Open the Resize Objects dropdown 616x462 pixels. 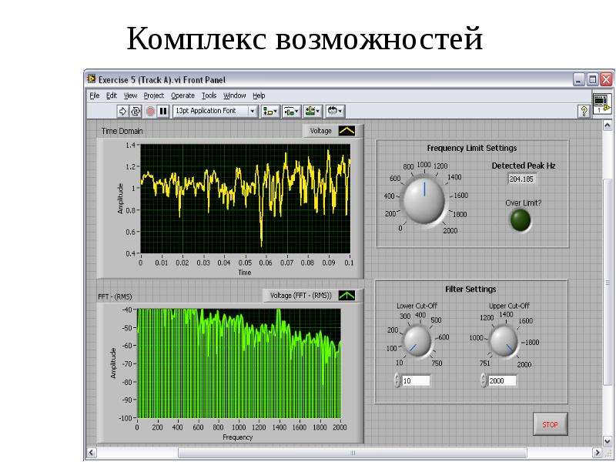[x=313, y=111]
